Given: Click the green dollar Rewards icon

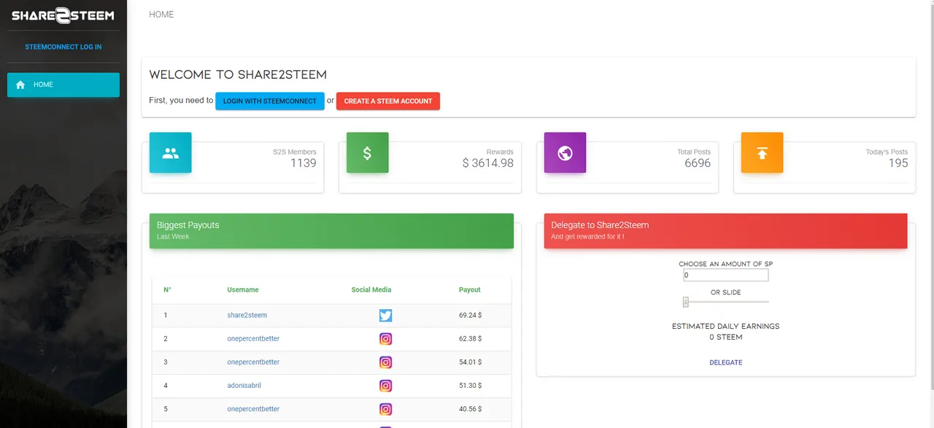Looking at the screenshot, I should click(x=367, y=153).
